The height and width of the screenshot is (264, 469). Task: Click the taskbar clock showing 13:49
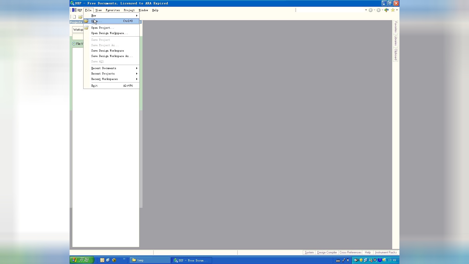392,260
